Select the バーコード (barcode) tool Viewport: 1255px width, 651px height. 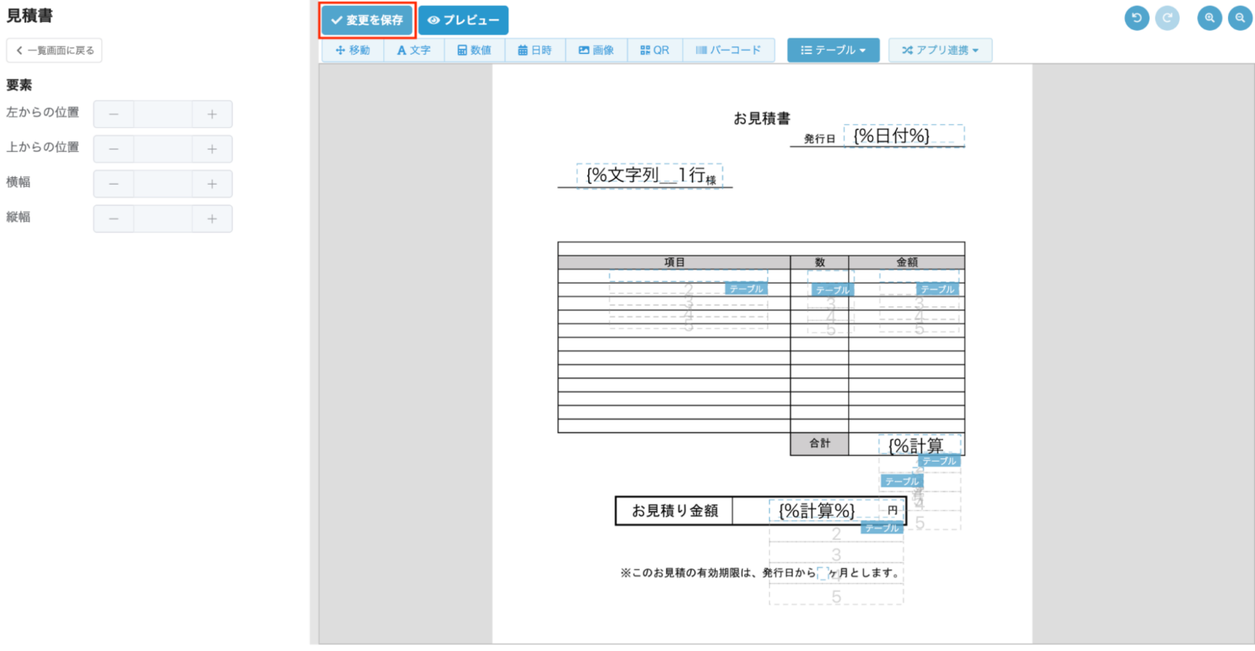tap(728, 50)
